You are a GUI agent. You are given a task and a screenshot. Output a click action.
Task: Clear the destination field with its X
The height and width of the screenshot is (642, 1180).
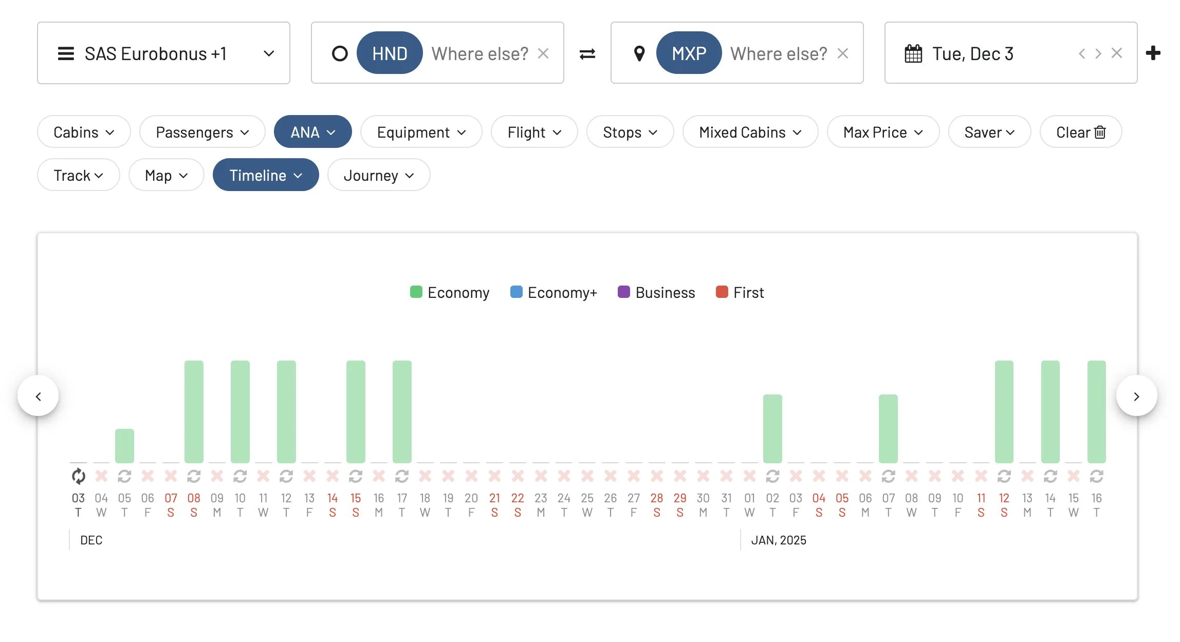click(842, 53)
